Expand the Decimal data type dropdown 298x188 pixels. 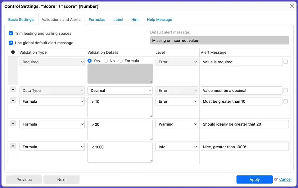(x=120, y=91)
